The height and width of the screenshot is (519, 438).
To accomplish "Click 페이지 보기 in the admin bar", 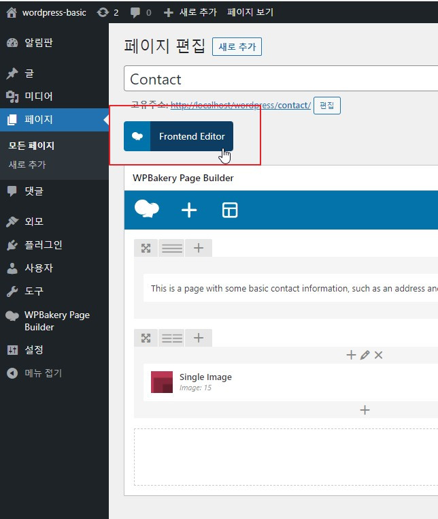I will point(250,12).
